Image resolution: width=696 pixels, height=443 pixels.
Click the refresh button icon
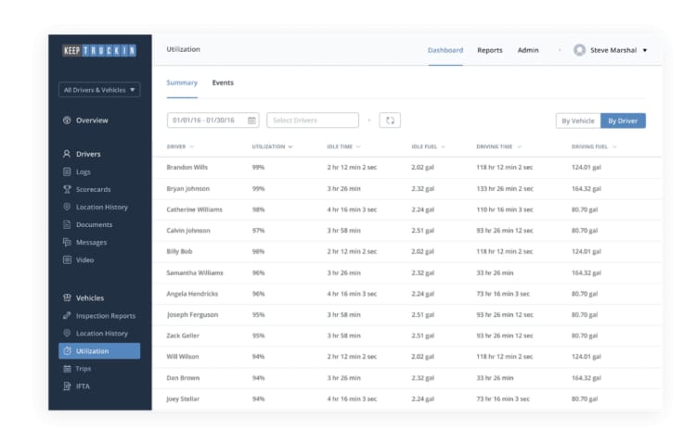tap(390, 120)
